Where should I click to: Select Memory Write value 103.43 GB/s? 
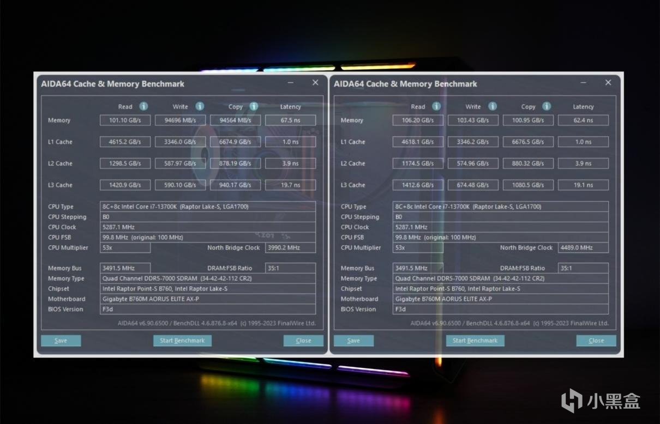pos(473,120)
